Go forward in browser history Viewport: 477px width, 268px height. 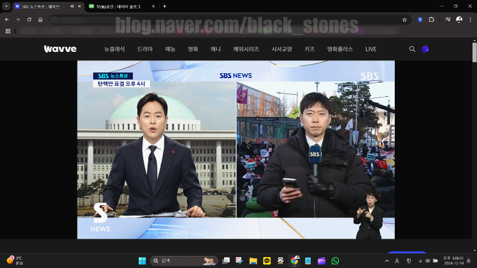tap(18, 19)
